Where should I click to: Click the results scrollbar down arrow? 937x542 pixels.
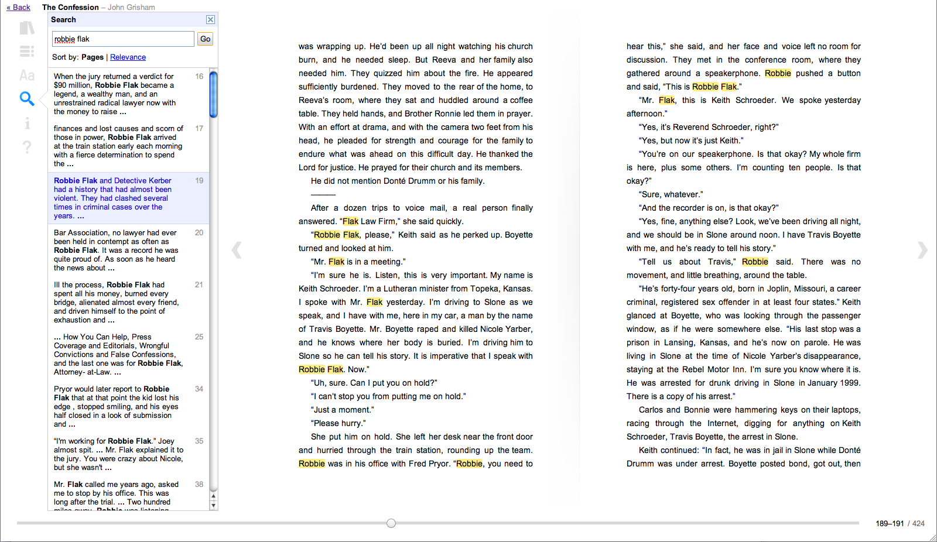[x=214, y=506]
